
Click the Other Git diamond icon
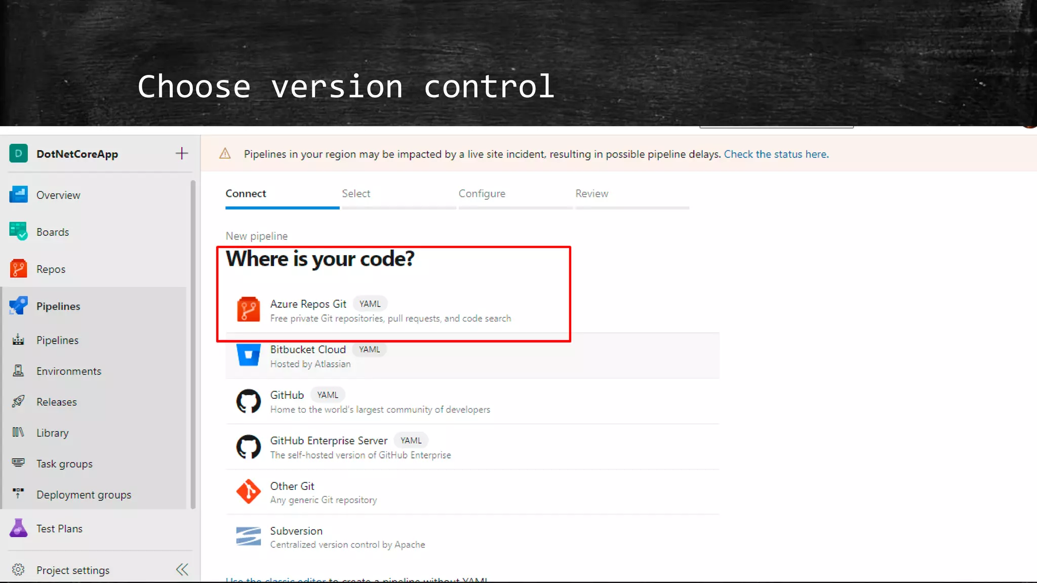[248, 491]
